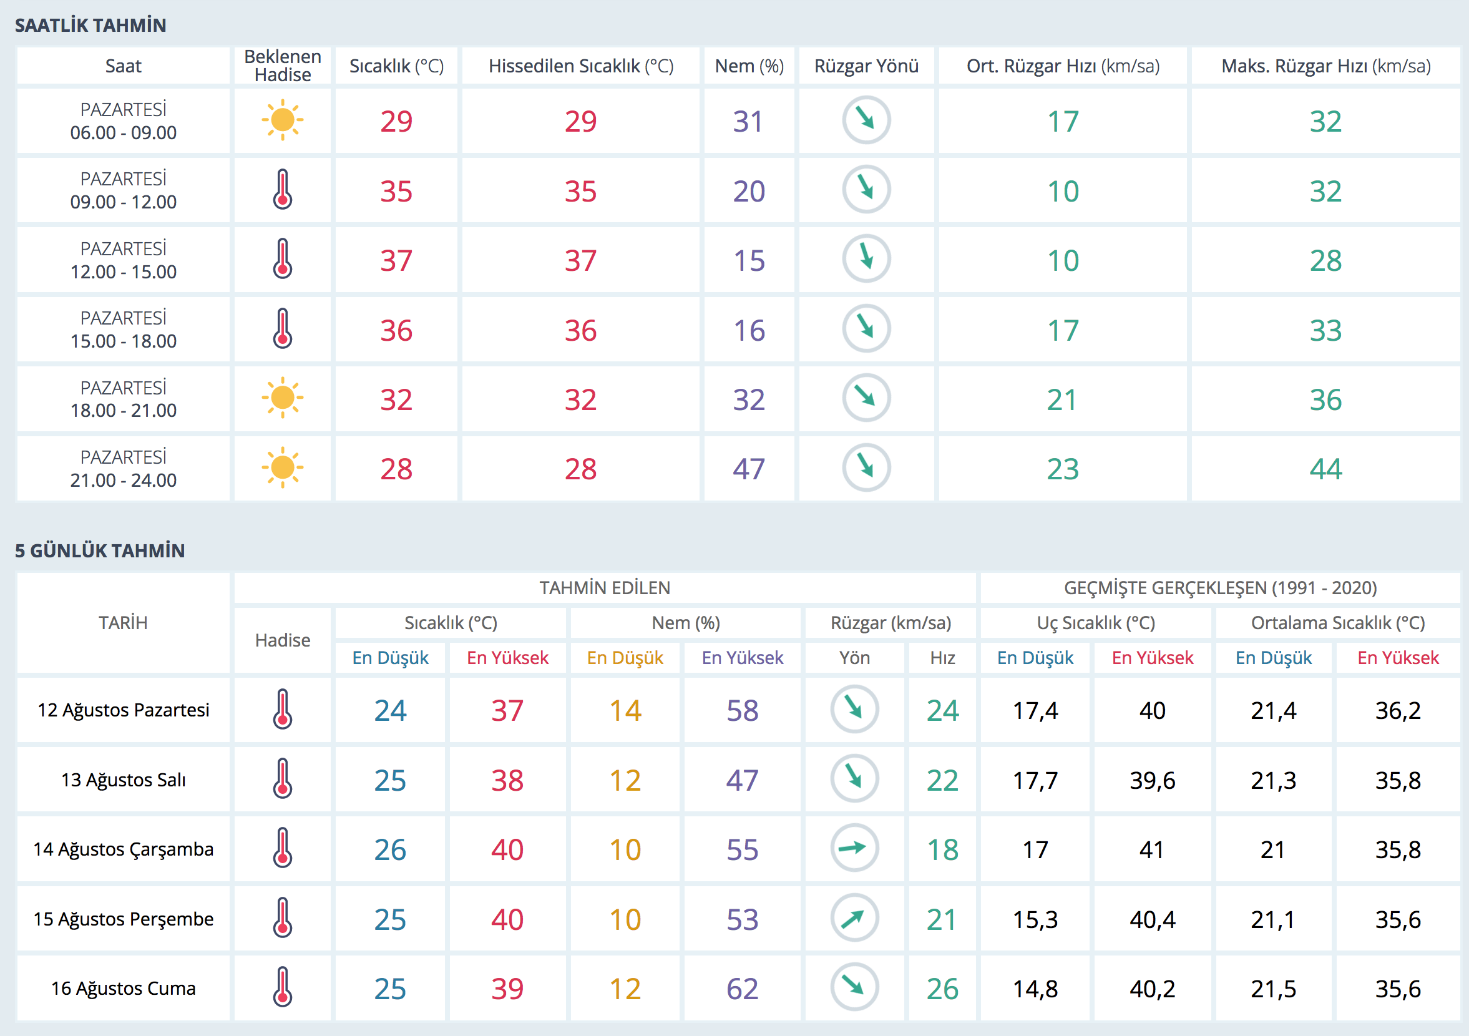This screenshot has width=1469, height=1036.
Task: Click the TAHMİN EDİLEN header cell
Action: pos(605,587)
